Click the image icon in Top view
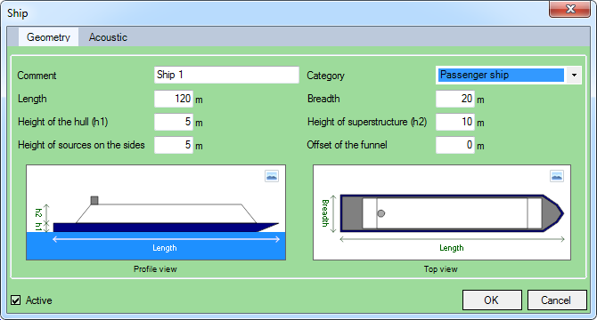 pyautogui.click(x=557, y=176)
